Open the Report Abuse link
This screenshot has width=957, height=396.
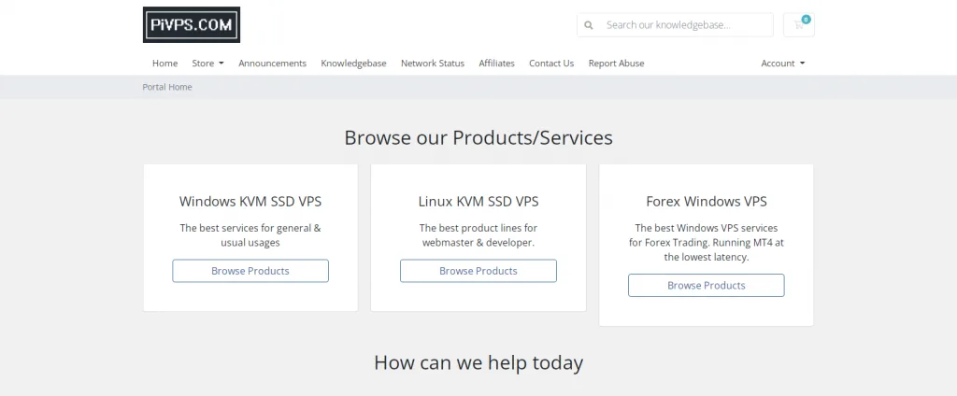pyautogui.click(x=616, y=63)
